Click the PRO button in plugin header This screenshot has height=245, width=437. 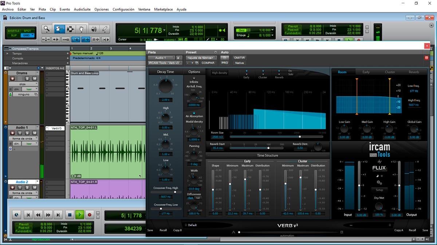tap(225, 63)
